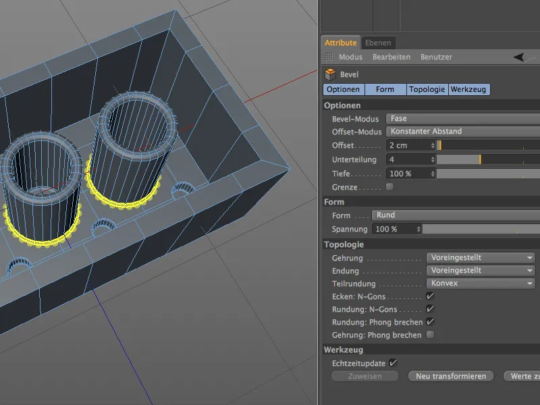Viewport: 540px width, 405px height.
Task: Switch to the Ebenen tab
Action: [377, 43]
